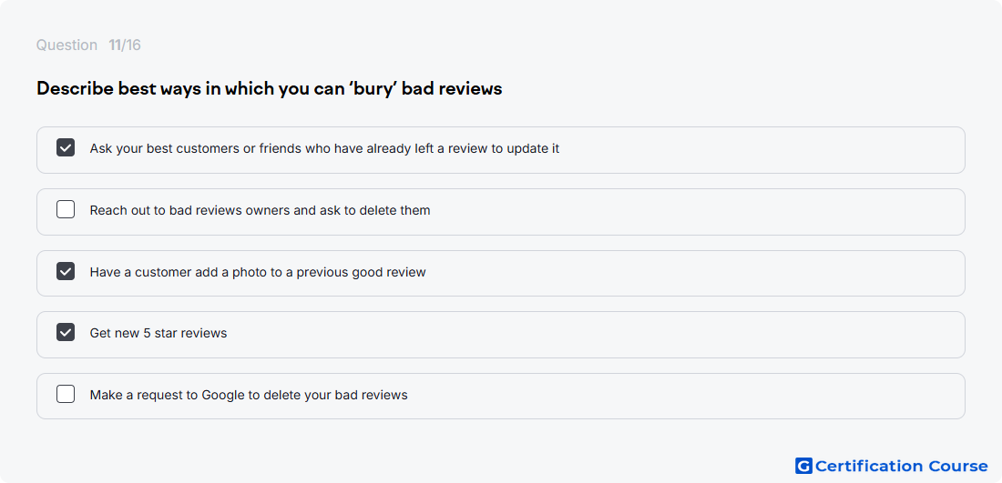Viewport: 1002px width, 483px height.
Task: Uncheck the 'Ask your best customers' checkbox
Action: pos(66,148)
